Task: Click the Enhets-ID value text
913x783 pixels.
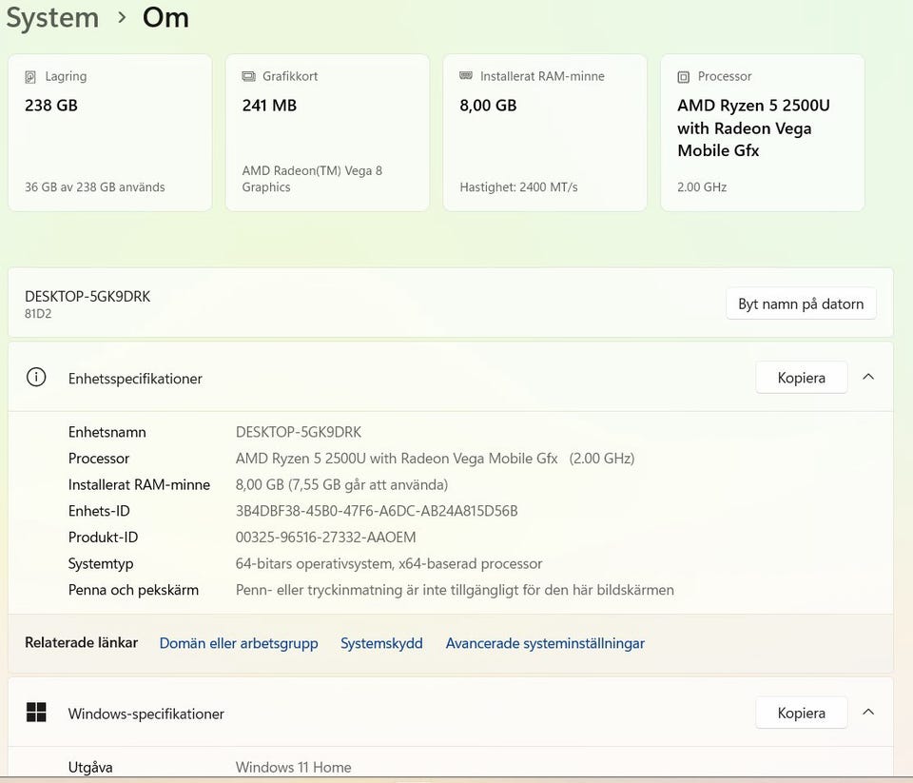Action: pos(377,511)
